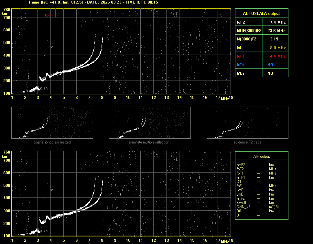This screenshot has width=313, height=244.
Task: Open the evidence F2 trace thumbnail
Action: [x=247, y=122]
